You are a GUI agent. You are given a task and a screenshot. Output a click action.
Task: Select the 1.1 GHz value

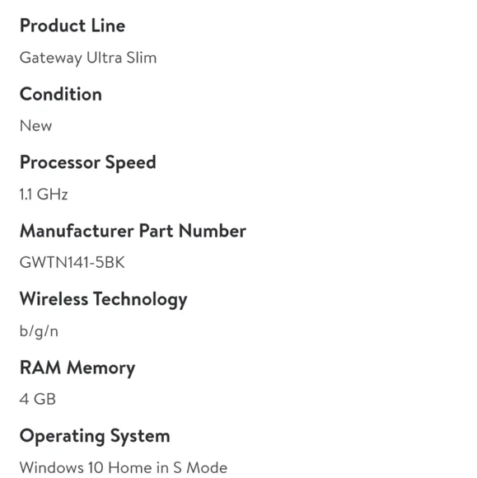[x=44, y=194]
